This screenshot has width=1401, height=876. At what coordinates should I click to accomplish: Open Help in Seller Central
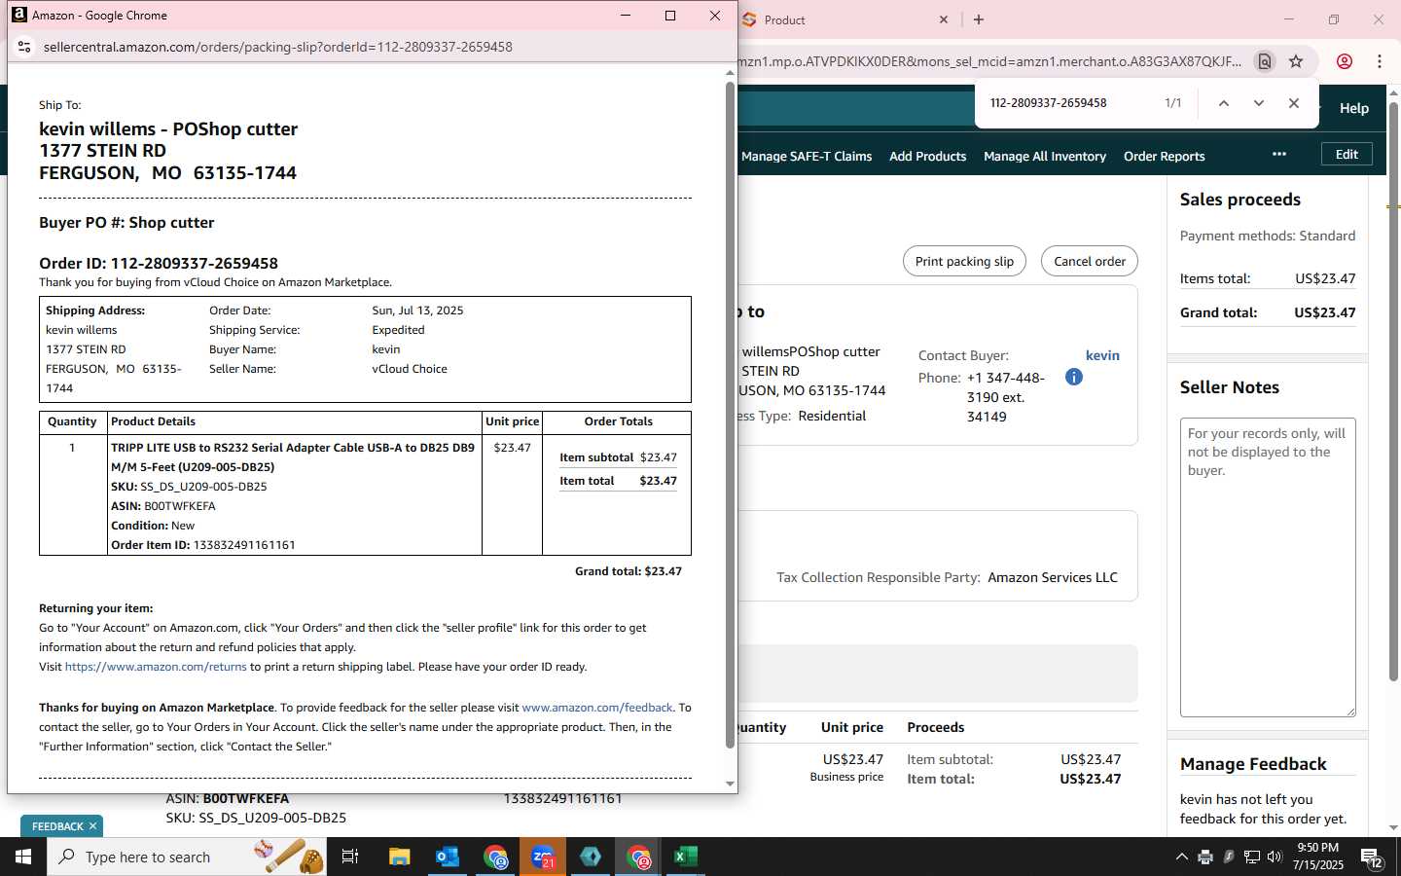[x=1354, y=108]
